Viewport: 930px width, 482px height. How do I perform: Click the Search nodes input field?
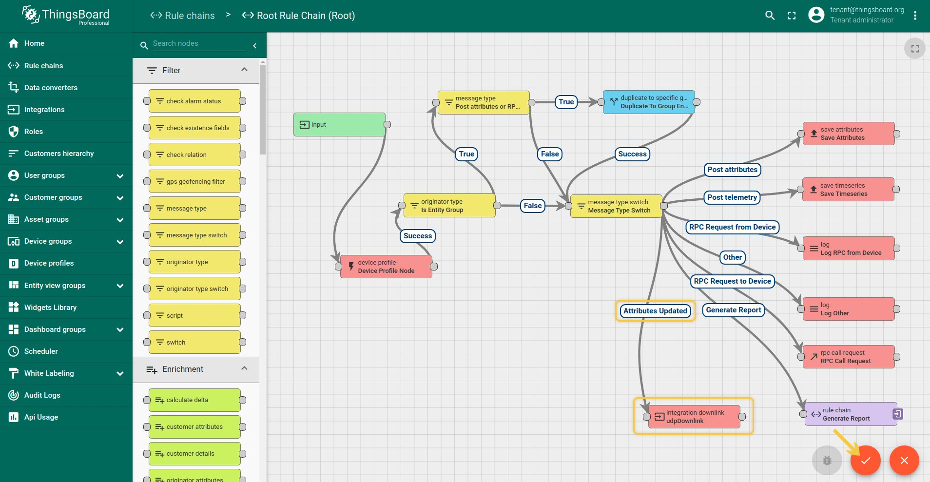pos(199,43)
